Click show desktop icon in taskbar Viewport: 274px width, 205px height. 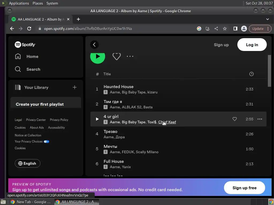[3, 202]
